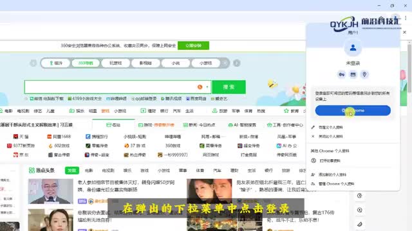Screen dimensions: 412x231
Task: Click left arrow beside pill tabs
Action: tap(33, 63)
